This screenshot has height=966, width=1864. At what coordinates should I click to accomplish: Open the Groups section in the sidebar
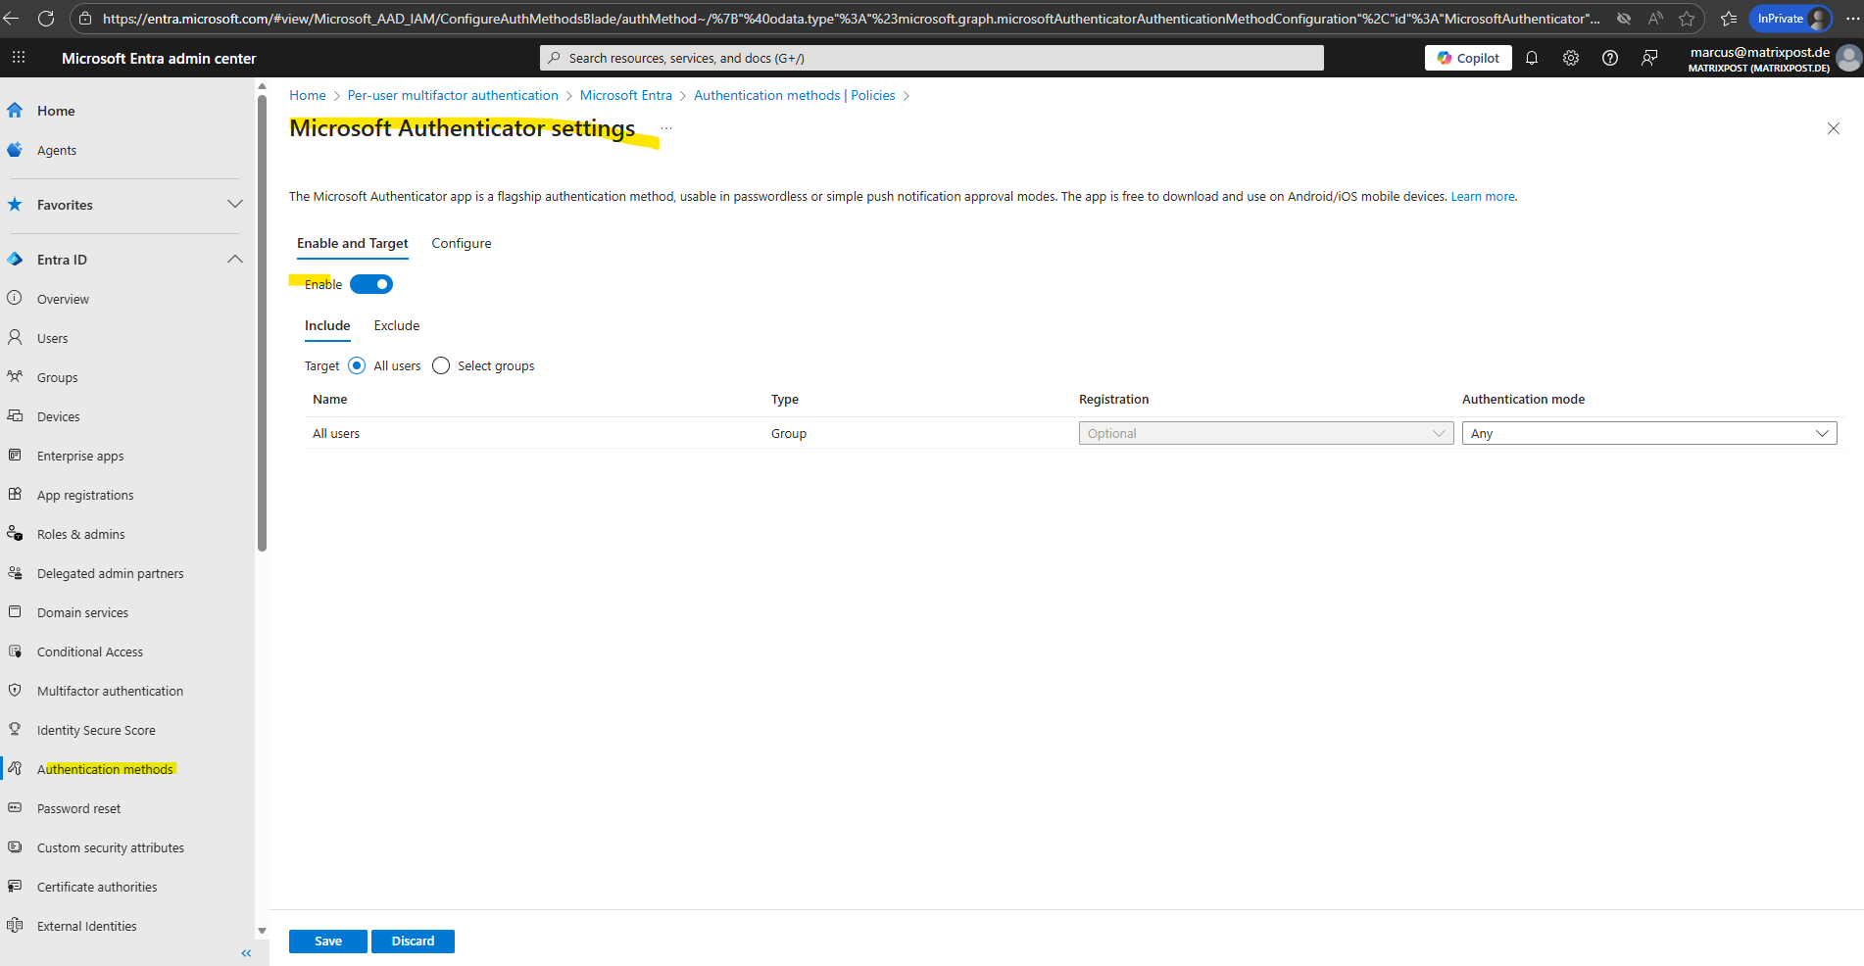point(57,376)
